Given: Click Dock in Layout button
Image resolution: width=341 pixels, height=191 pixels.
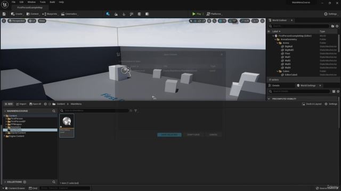Looking at the screenshot, I should (312, 104).
